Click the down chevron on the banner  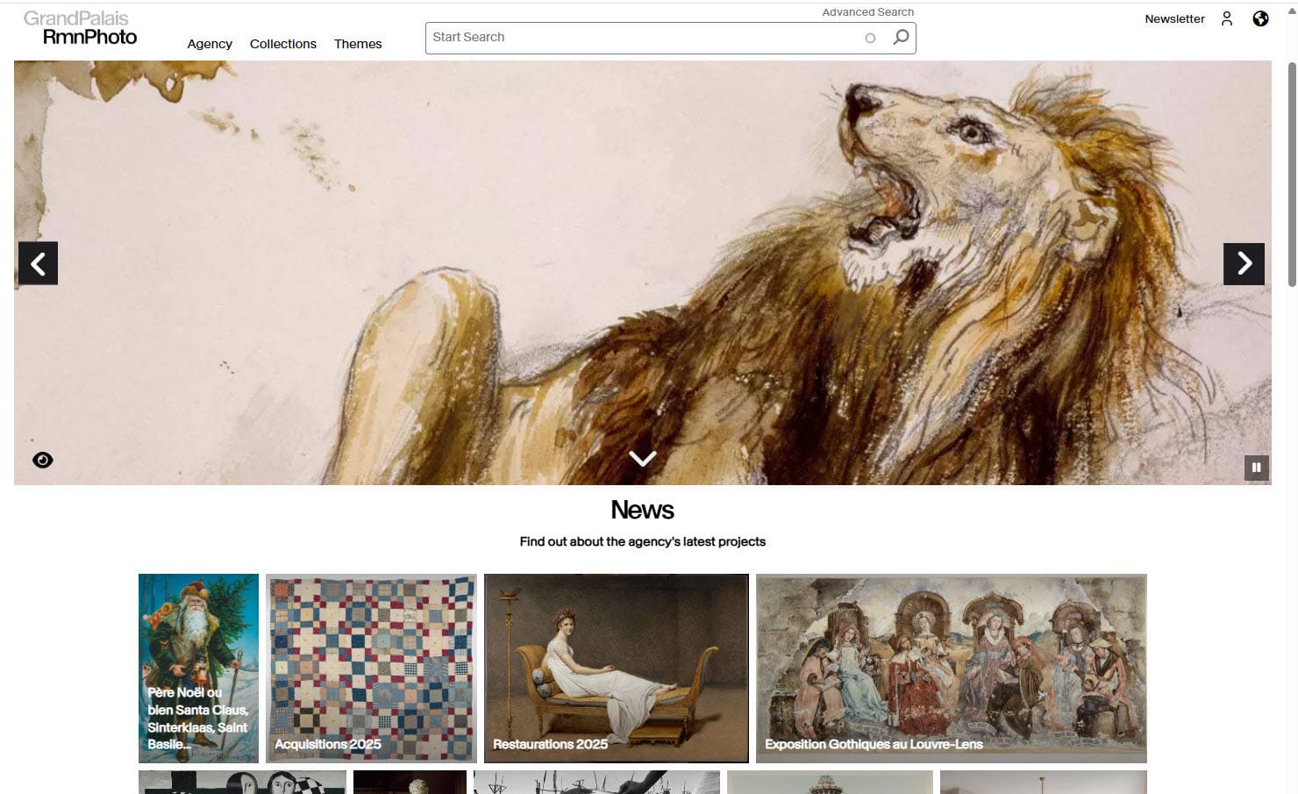(x=642, y=459)
